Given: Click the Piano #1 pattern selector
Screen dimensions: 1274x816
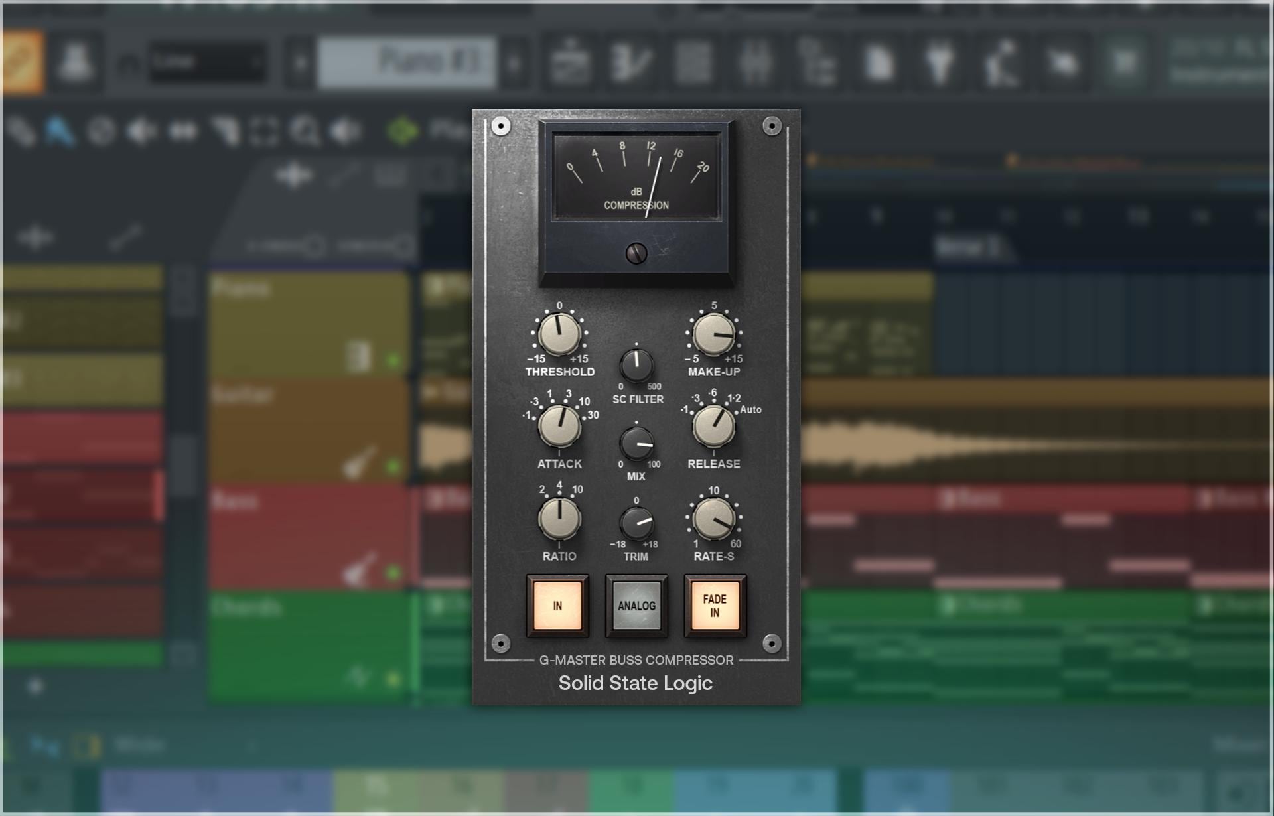Looking at the screenshot, I should pos(407,62).
